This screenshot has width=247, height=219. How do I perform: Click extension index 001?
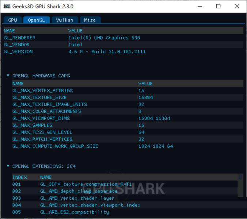tap(16, 184)
